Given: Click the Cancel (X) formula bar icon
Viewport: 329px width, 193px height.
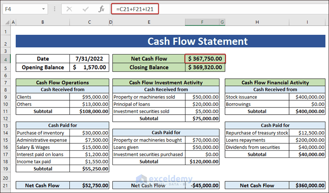Looking at the screenshot, I should click(x=69, y=9).
